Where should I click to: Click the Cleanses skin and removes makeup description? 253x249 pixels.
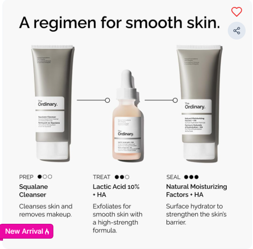[x=45, y=210]
